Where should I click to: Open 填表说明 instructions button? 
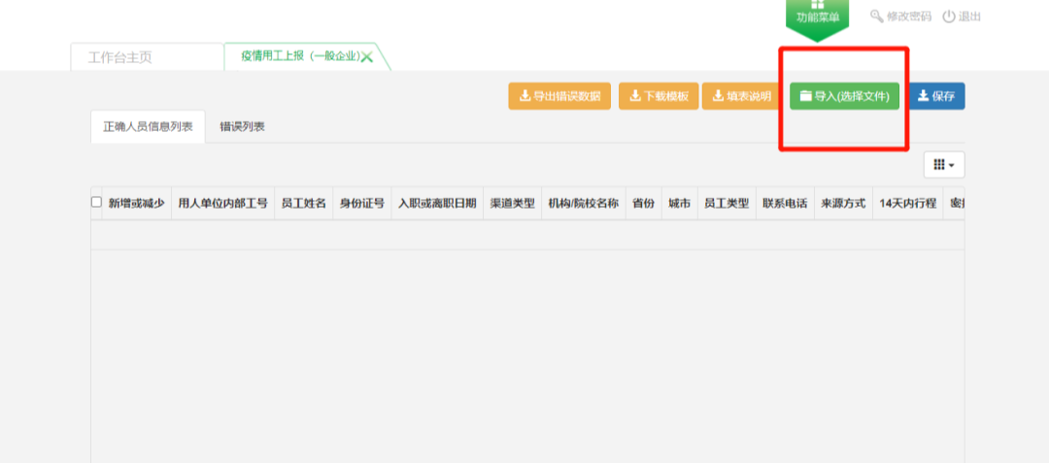click(741, 96)
